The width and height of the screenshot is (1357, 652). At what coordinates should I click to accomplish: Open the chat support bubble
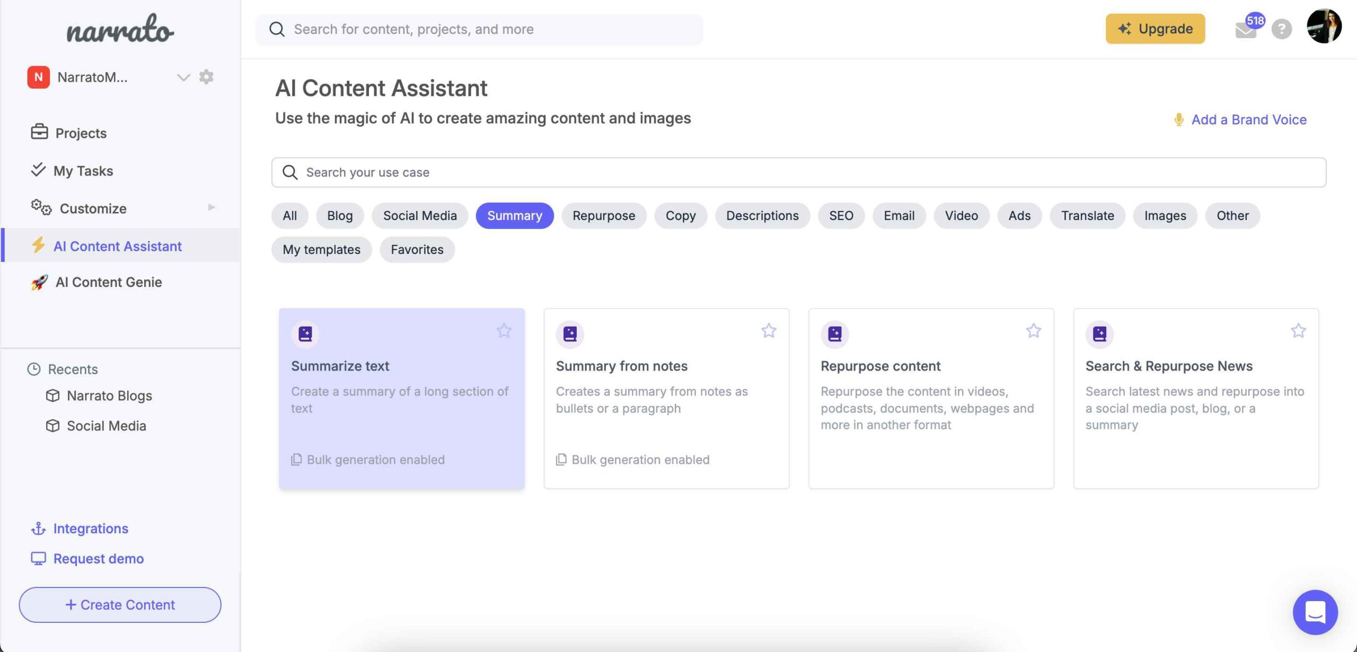click(x=1315, y=612)
